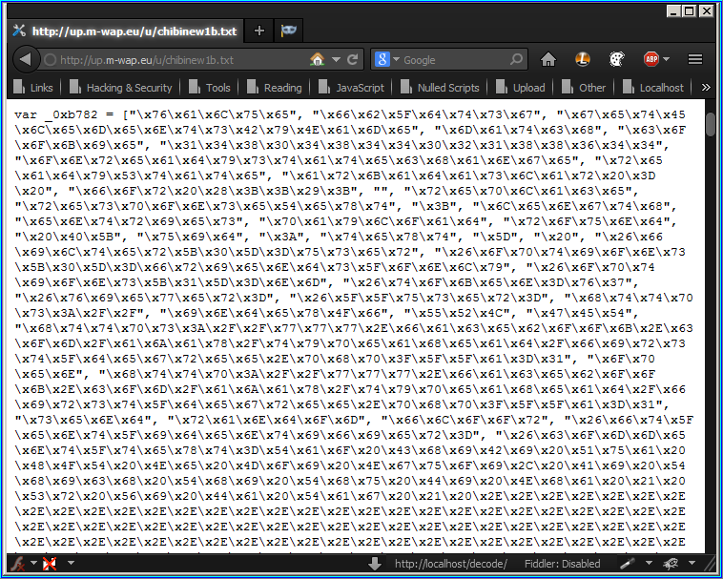Screen dimensions: 723x579
Task: Expand the Flash icon dropdown arrow
Action: pos(33,563)
